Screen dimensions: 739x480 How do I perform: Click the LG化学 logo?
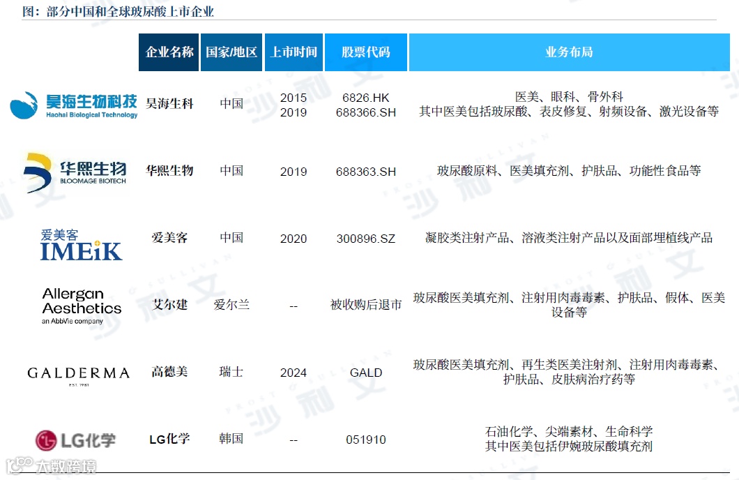[x=75, y=440]
